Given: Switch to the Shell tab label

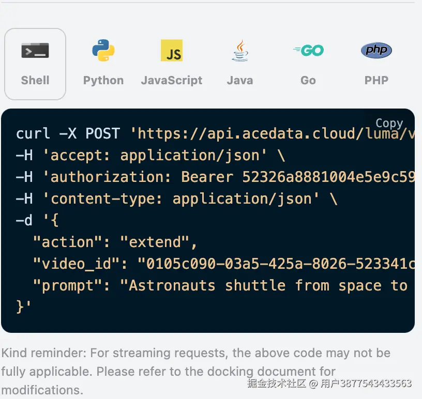Looking at the screenshot, I should (x=35, y=80).
